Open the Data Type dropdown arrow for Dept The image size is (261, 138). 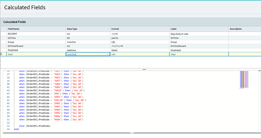pos(107,54)
